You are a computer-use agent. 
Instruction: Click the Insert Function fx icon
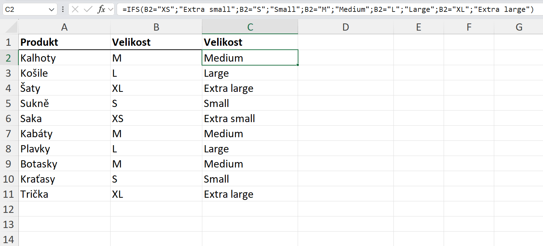[x=101, y=10]
